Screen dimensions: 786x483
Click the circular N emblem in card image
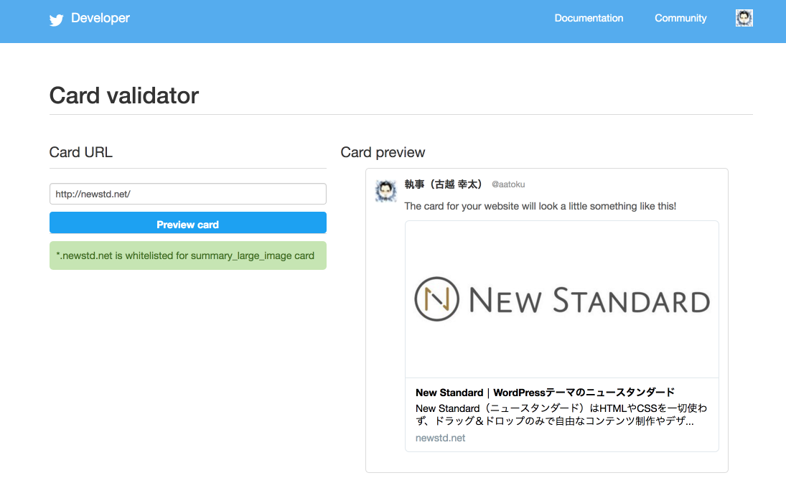[436, 299]
